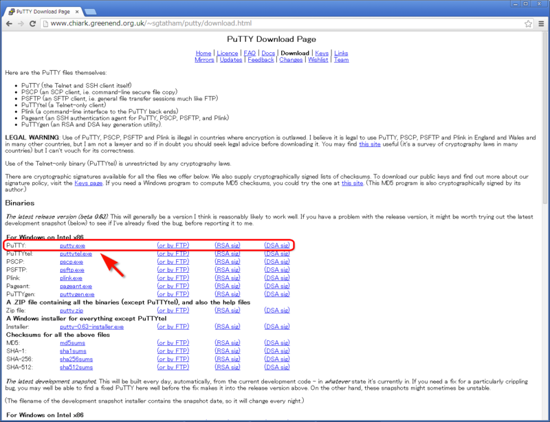Open the Licence navigation link

pos(228,54)
